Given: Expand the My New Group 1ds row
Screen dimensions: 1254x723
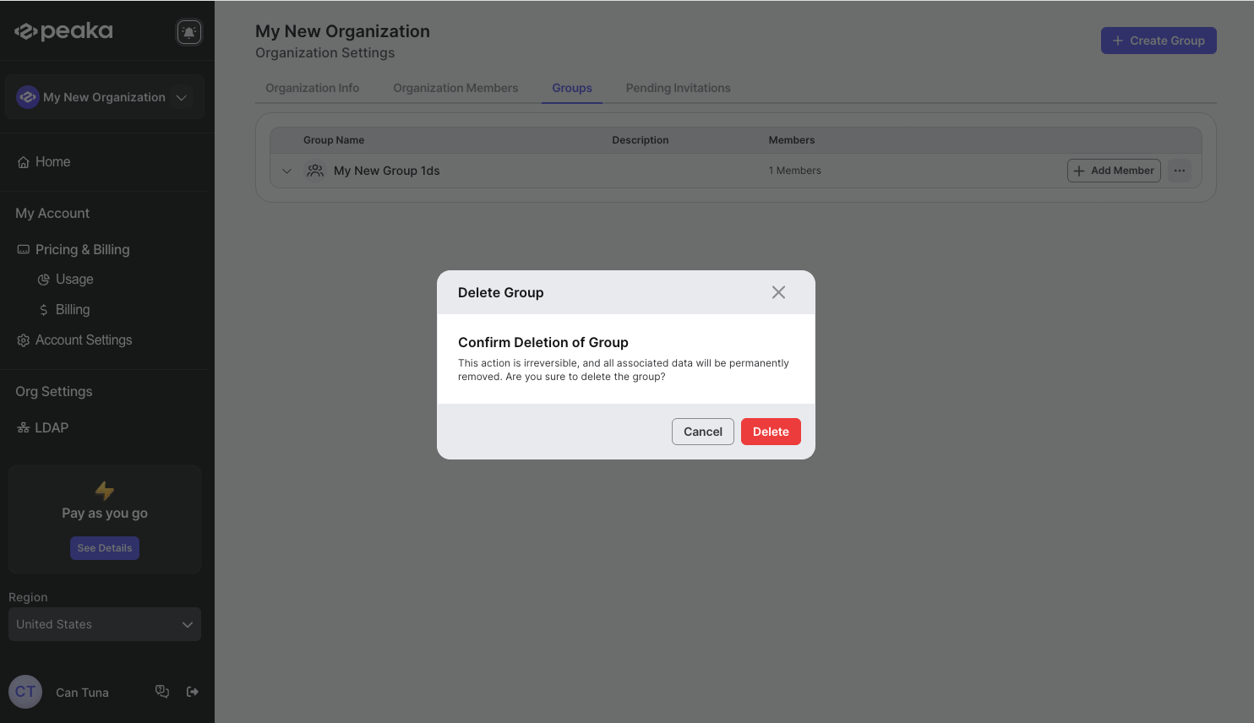Looking at the screenshot, I should (x=286, y=171).
